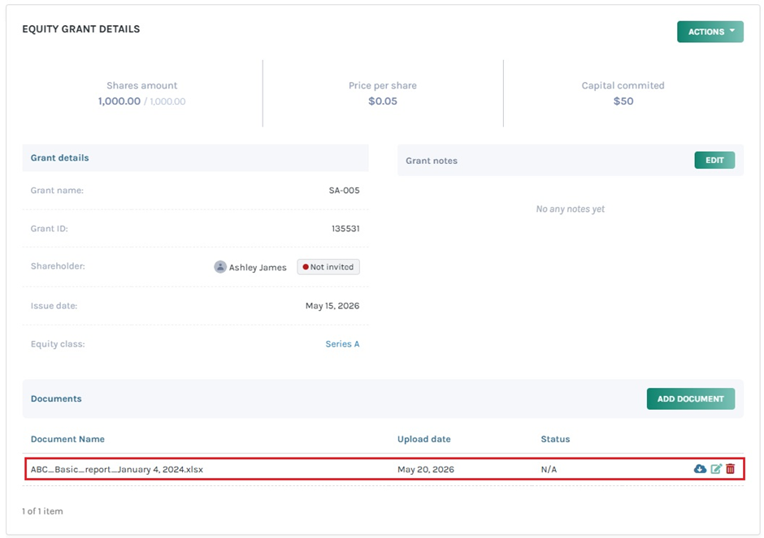The width and height of the screenshot is (764, 538).
Task: Click the Equity Grant Details heading
Action: coord(81,29)
